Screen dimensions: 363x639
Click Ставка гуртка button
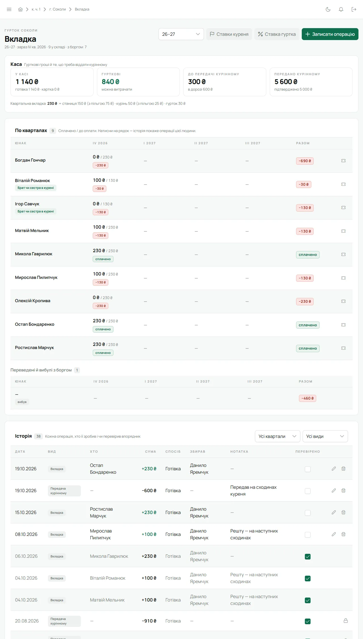(x=277, y=34)
